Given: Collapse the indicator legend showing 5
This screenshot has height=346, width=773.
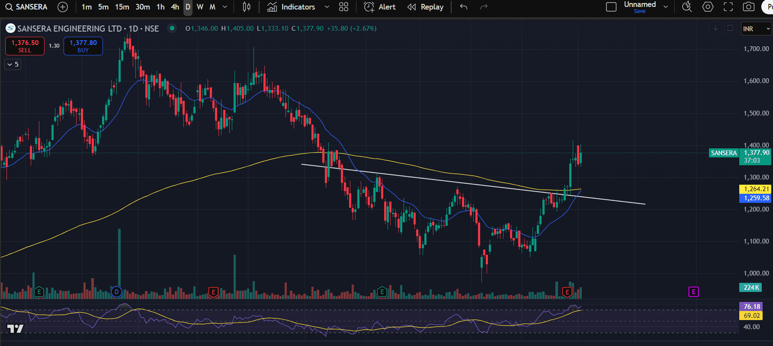Looking at the screenshot, I should (x=13, y=64).
